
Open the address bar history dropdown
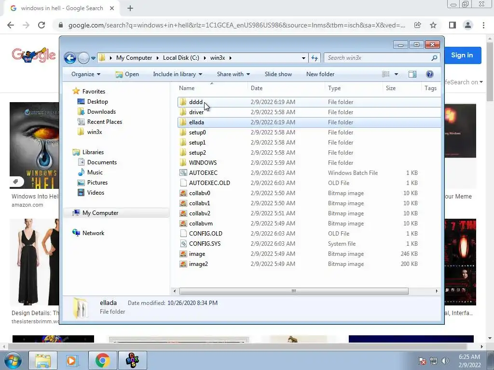303,58
